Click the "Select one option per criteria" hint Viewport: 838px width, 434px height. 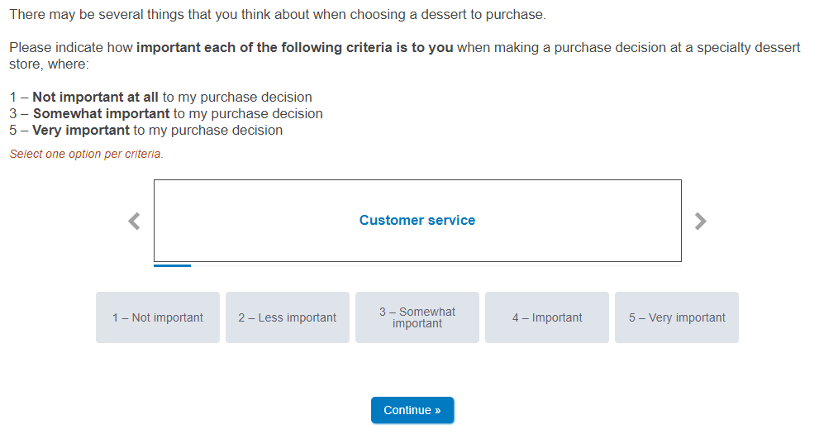pyautogui.click(x=87, y=154)
